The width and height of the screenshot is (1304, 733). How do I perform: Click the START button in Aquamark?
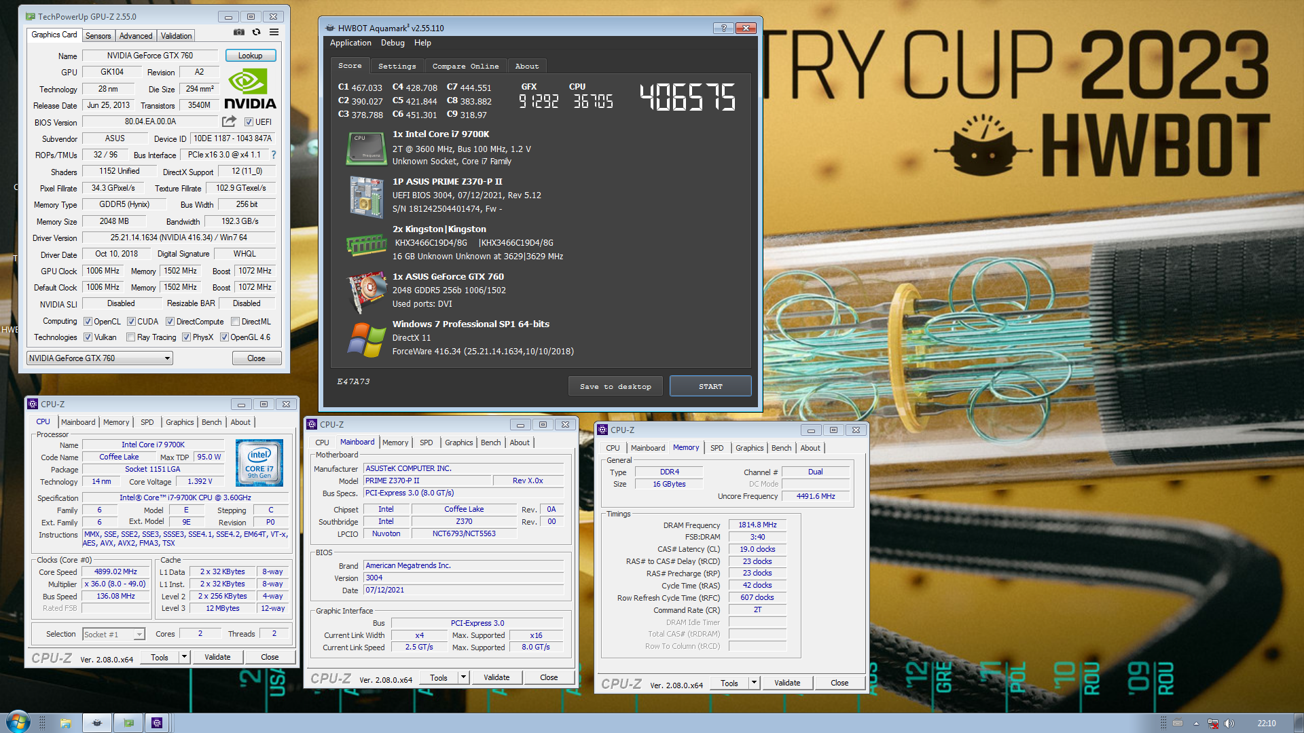710,386
